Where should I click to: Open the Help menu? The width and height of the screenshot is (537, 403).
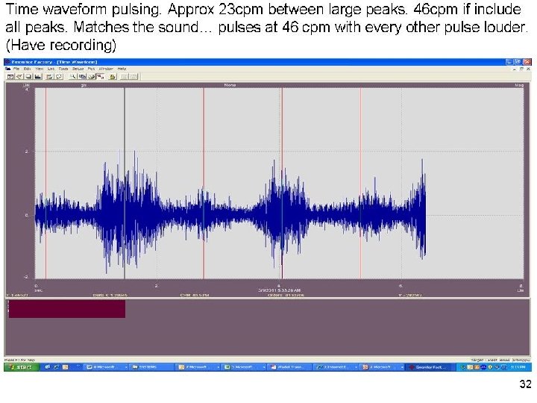[122, 69]
